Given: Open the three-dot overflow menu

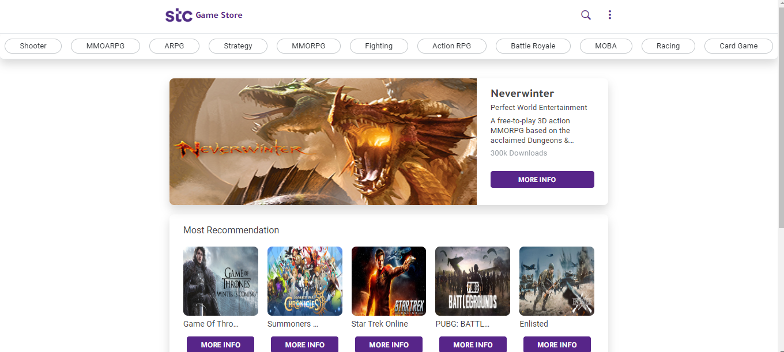Looking at the screenshot, I should pos(609,14).
